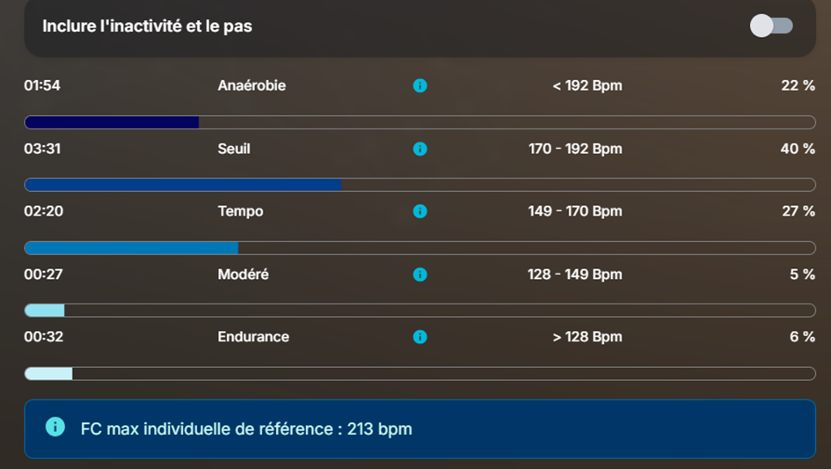Click the 40 % value for Seuil
This screenshot has height=469, width=831.
[798, 149]
